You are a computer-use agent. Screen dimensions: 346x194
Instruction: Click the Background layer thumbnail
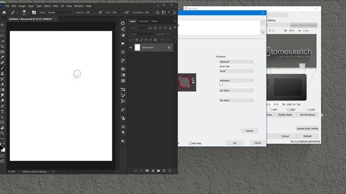tap(137, 47)
